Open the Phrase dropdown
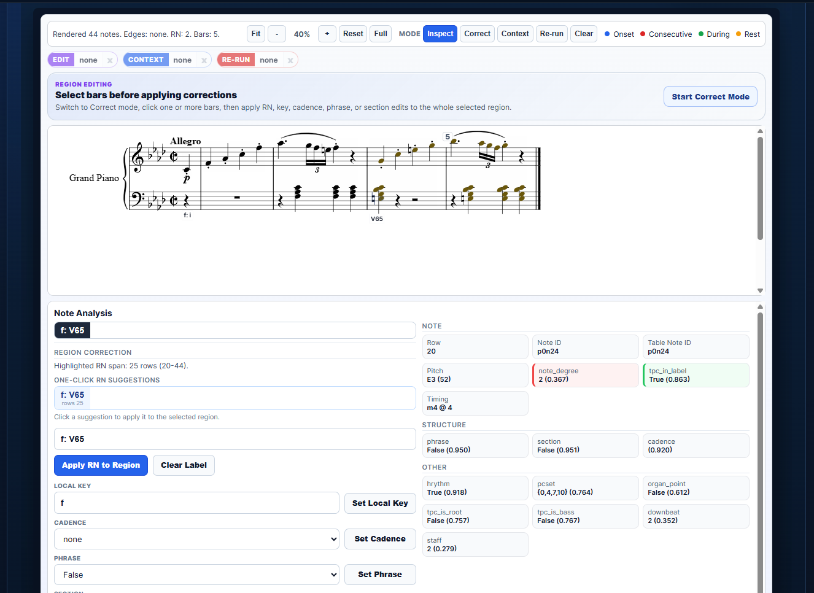 point(196,575)
